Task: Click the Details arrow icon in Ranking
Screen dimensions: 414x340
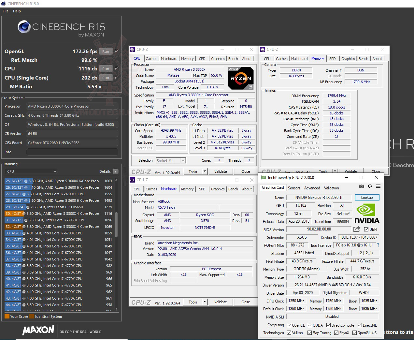Action: point(115,171)
